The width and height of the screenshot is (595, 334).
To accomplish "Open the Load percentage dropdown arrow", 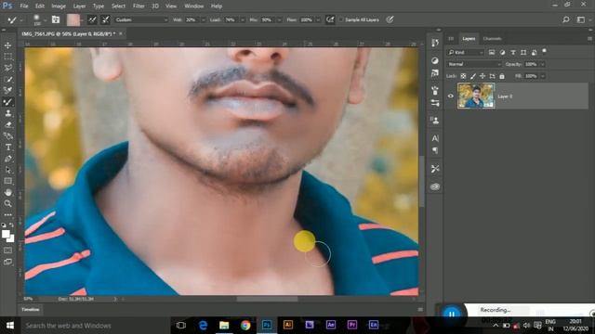I will [242, 19].
